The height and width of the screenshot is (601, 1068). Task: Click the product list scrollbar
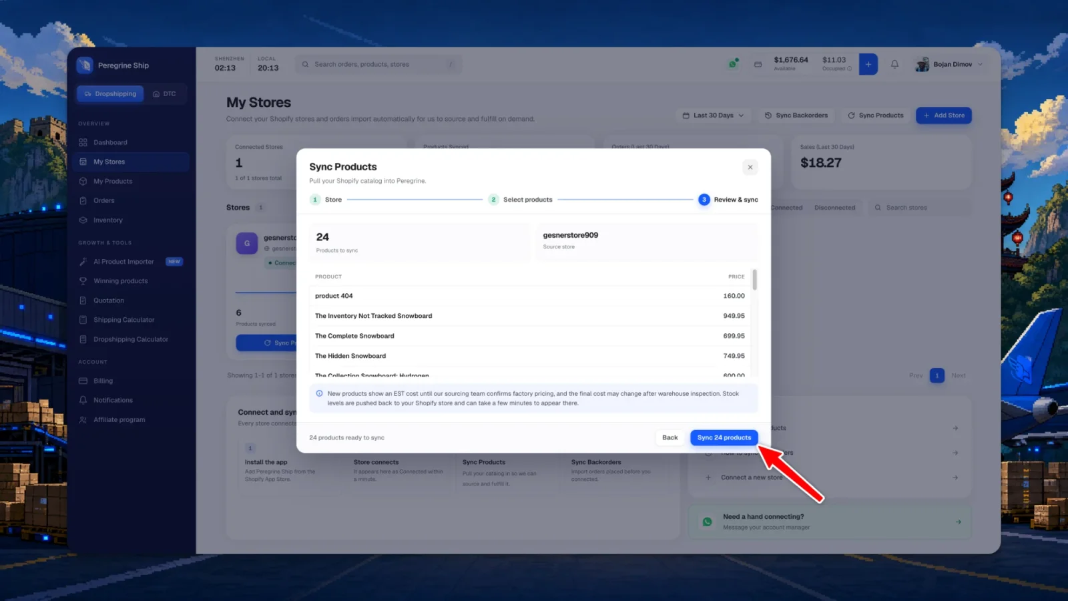[755, 279]
